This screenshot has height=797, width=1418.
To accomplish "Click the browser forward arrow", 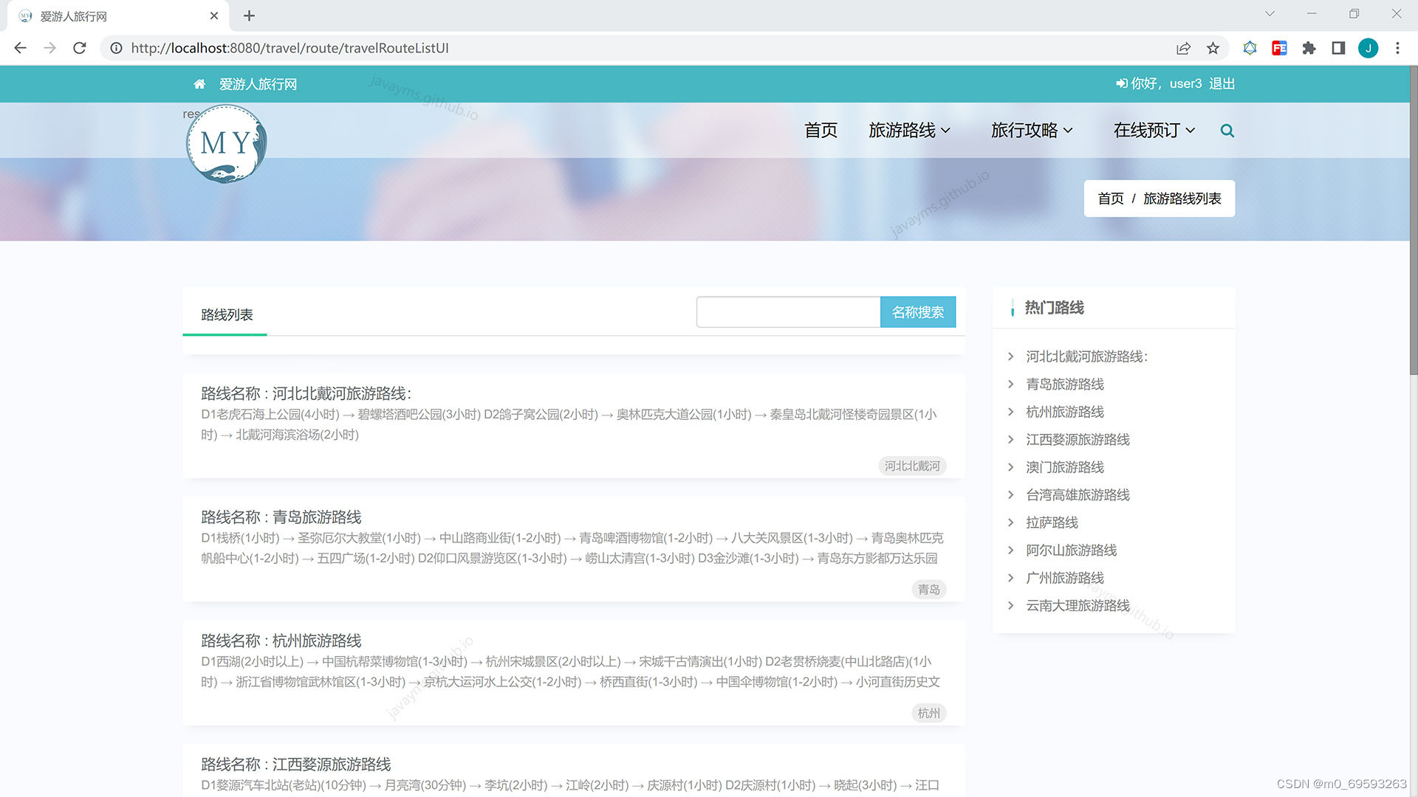I will tap(49, 48).
